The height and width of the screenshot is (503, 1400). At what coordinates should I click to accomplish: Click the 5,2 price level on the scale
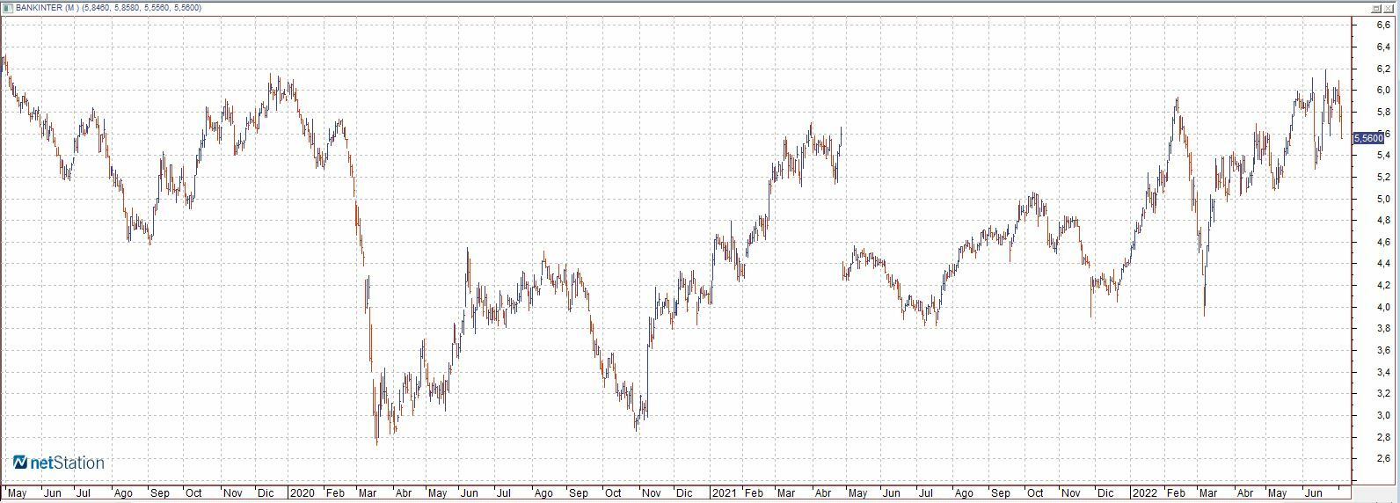[x=1383, y=178]
